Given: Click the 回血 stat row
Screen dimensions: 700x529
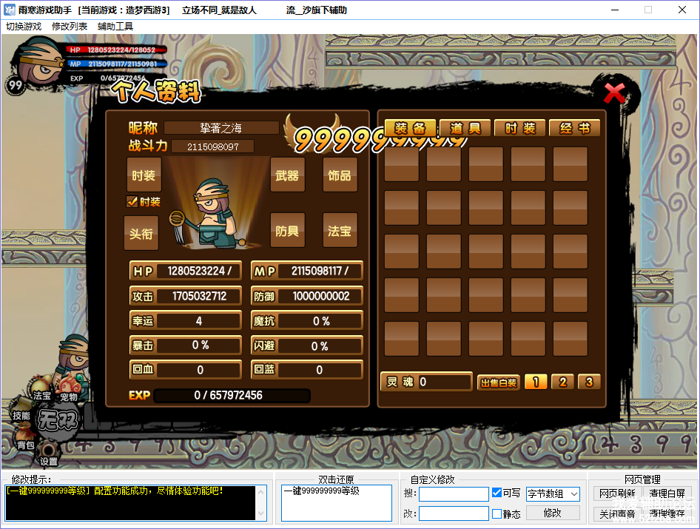Looking at the screenshot, I should pyautogui.click(x=186, y=370).
